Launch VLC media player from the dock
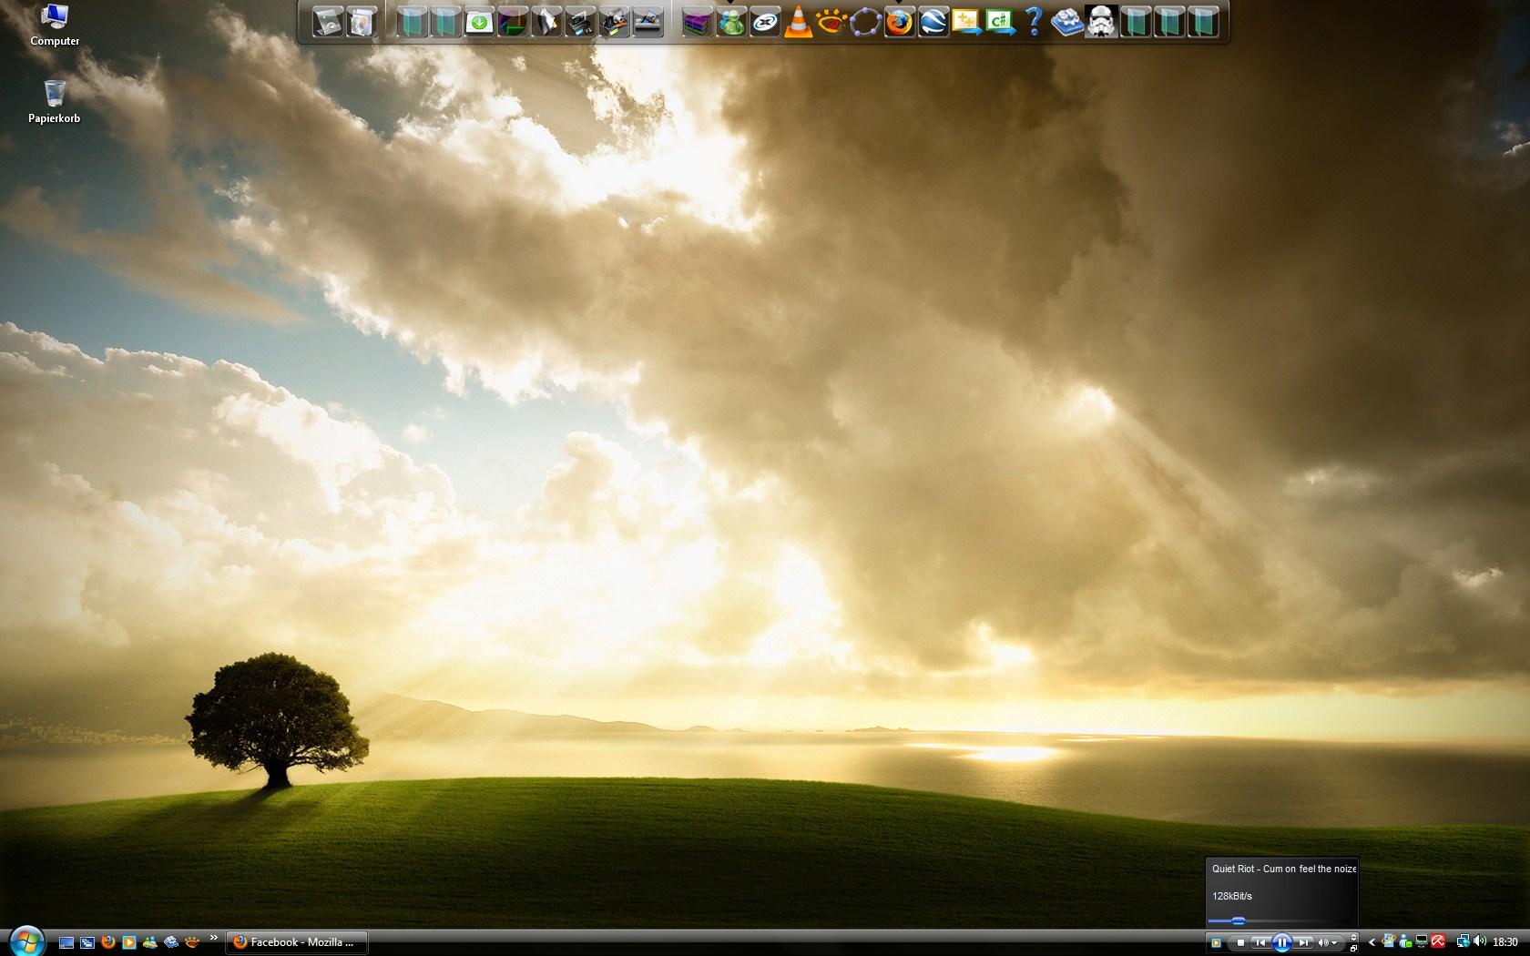This screenshot has width=1530, height=956. (x=799, y=22)
